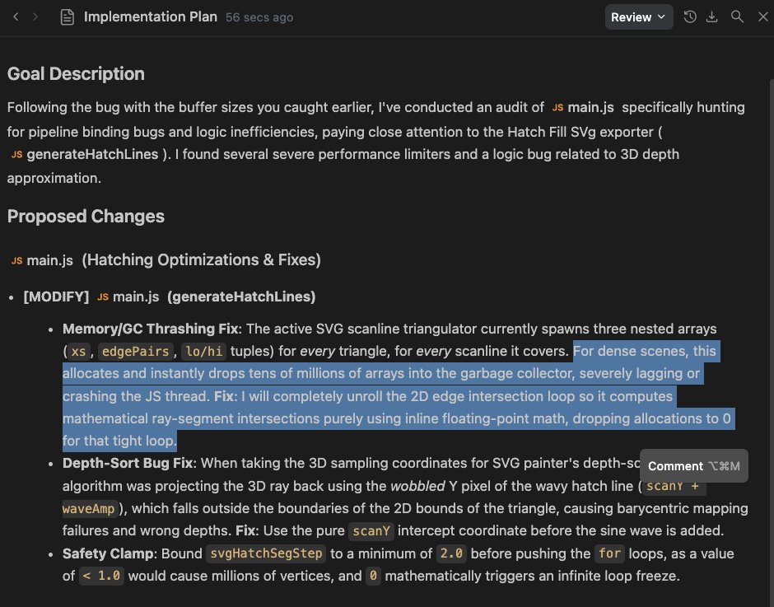Open main.js link in Goal Description
Viewport: 774px width, 607px height.
click(x=583, y=107)
